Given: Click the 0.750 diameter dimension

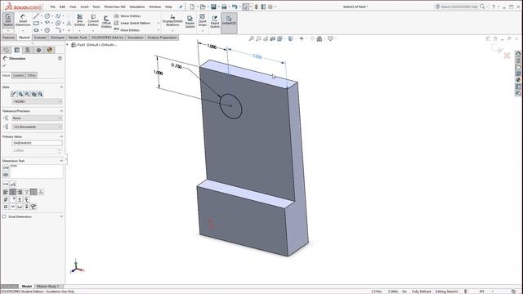Looking at the screenshot, I should tap(177, 66).
